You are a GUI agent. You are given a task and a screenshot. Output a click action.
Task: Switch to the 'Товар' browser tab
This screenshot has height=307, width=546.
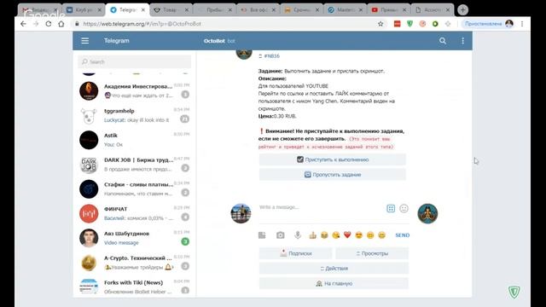171,10
